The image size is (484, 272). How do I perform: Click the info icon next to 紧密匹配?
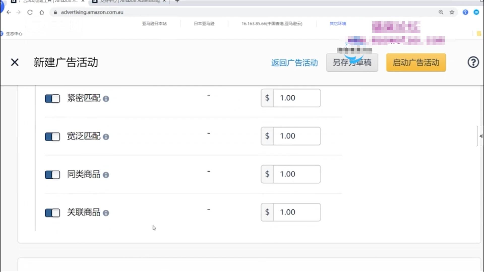point(106,99)
